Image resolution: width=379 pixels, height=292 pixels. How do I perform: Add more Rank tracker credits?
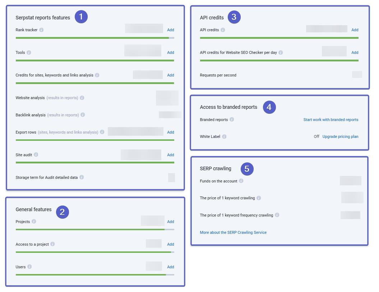[170, 30]
